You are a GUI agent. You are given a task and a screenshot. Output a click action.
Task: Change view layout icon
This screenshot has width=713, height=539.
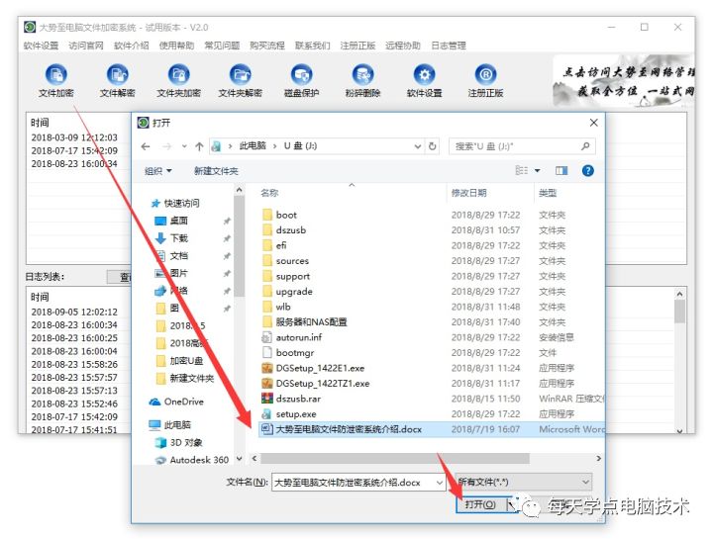(x=522, y=171)
